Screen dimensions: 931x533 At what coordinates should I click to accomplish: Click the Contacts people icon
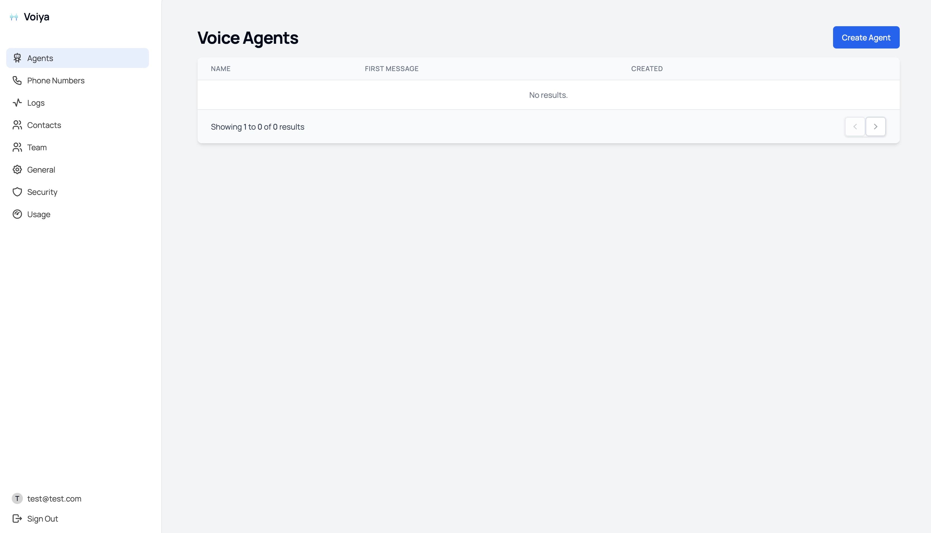pos(17,125)
